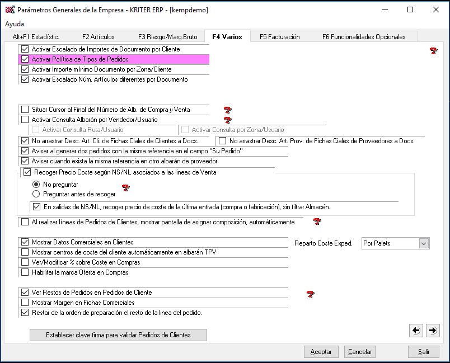Screen dimensions: 450x363
Task: Click Establecer clave firma para validar Pedidos button
Action: point(118,335)
